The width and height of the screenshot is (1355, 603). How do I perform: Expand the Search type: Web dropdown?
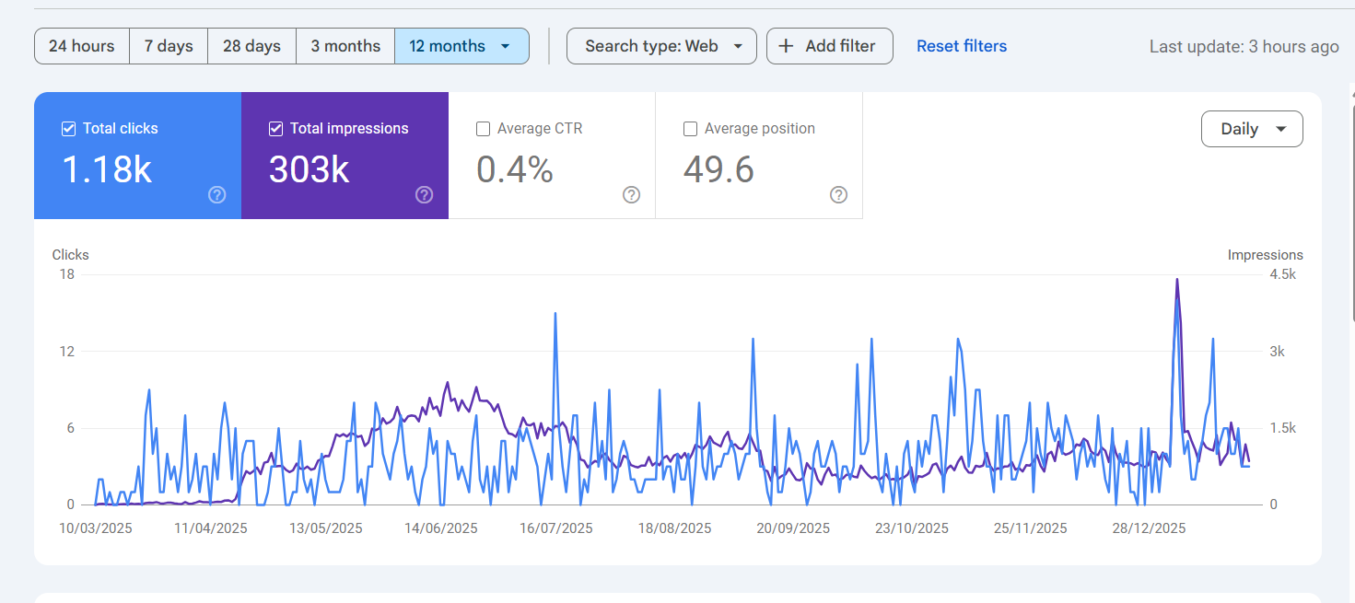(x=661, y=46)
